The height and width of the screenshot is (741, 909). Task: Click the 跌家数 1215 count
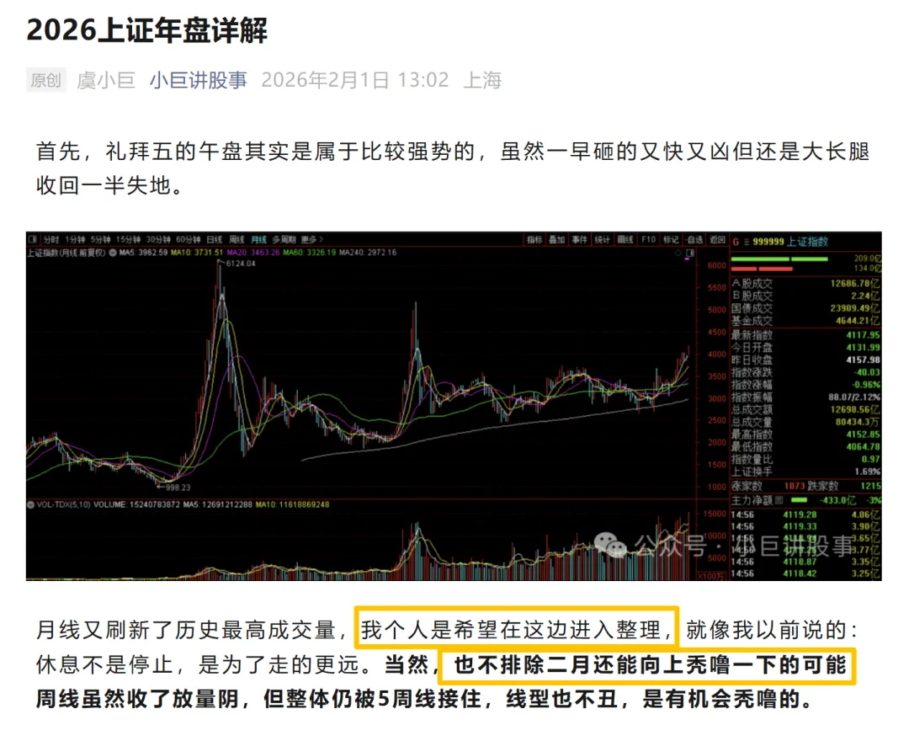point(870,486)
